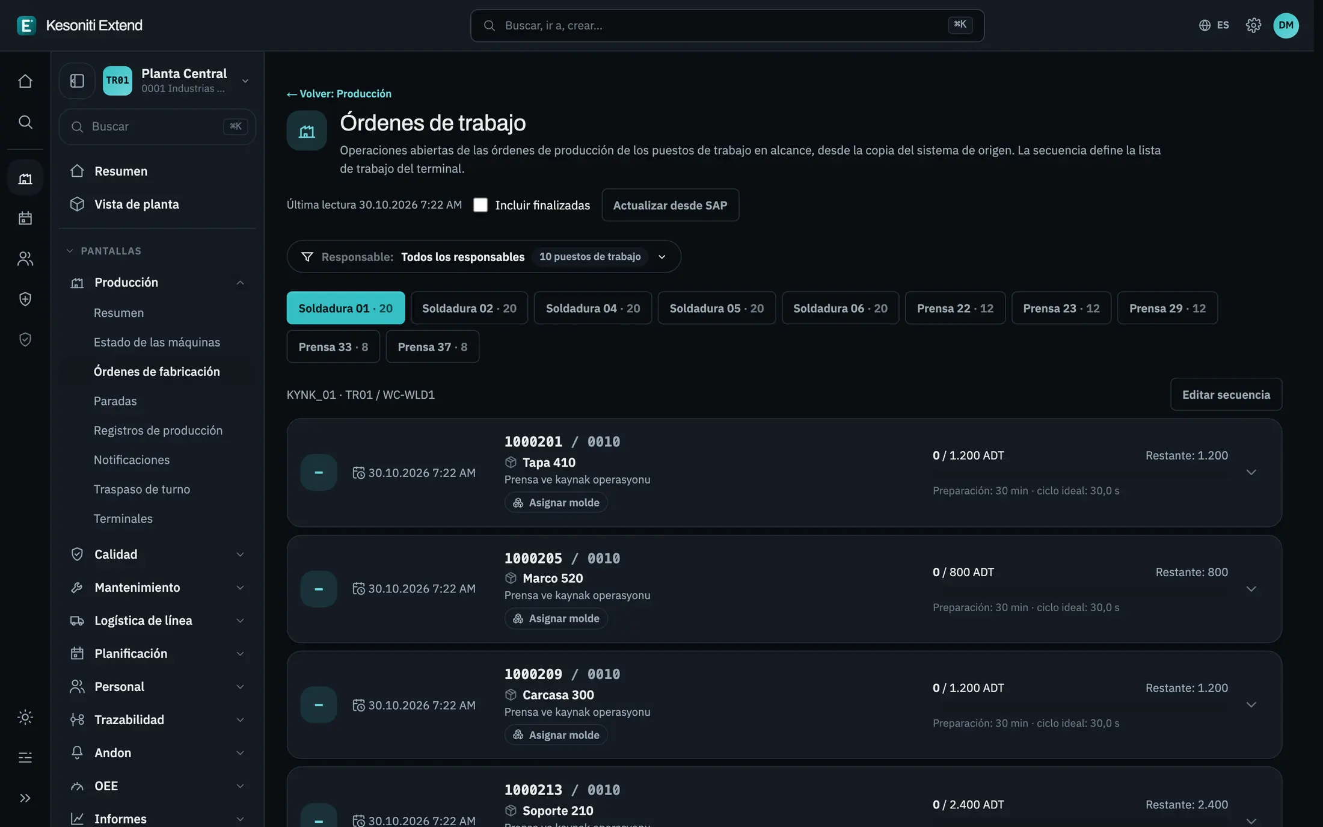Open the search icon in left rail
Viewport: 1323px width, 827px height.
(25, 122)
